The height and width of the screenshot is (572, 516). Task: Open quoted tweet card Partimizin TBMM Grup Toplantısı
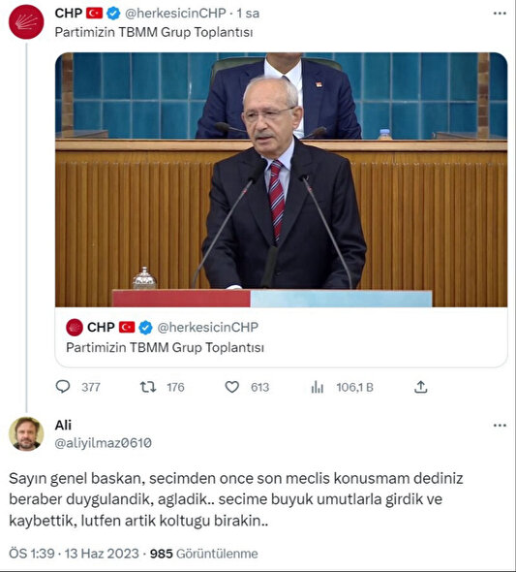tap(281, 336)
